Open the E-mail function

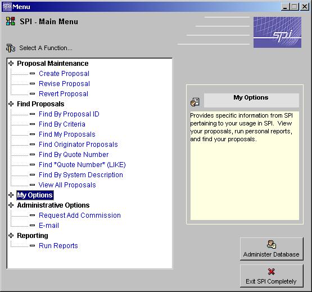click(49, 226)
